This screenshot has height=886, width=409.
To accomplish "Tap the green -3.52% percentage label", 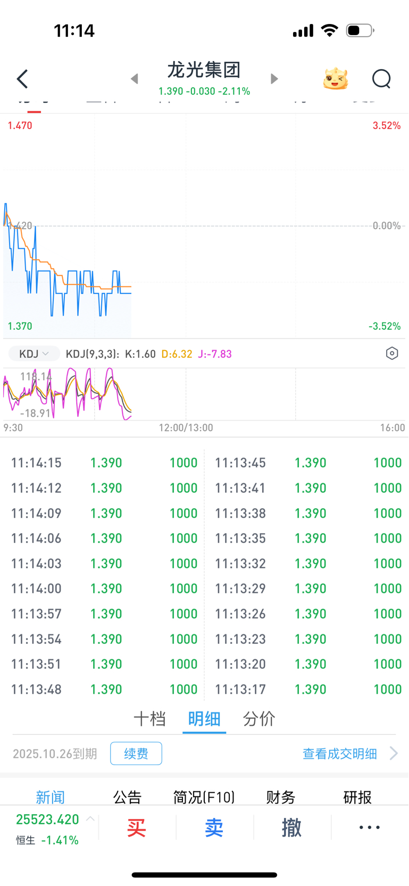I will point(385,326).
